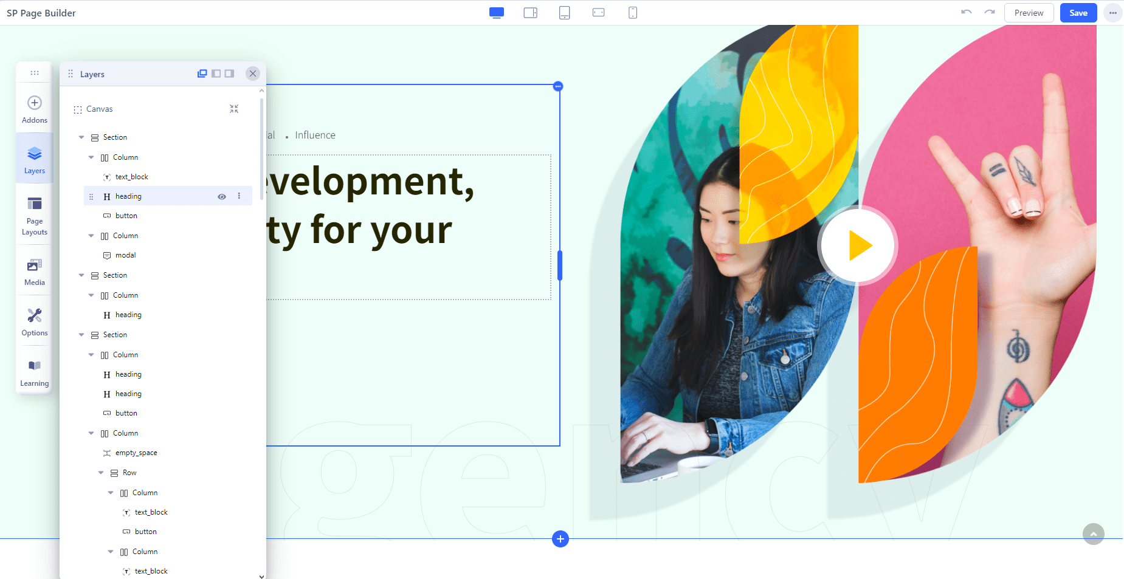Collapse the Row tree item
Screen dimensions: 1124x579
tap(101, 473)
